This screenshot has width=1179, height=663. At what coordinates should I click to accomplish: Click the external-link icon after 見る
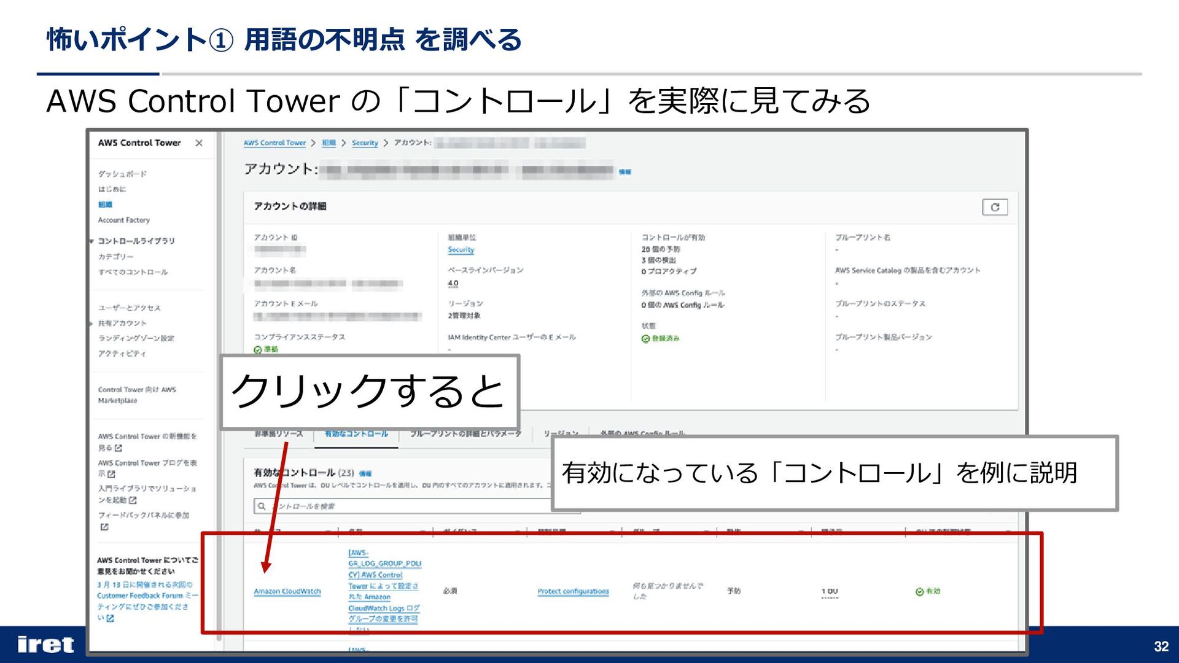[x=119, y=448]
